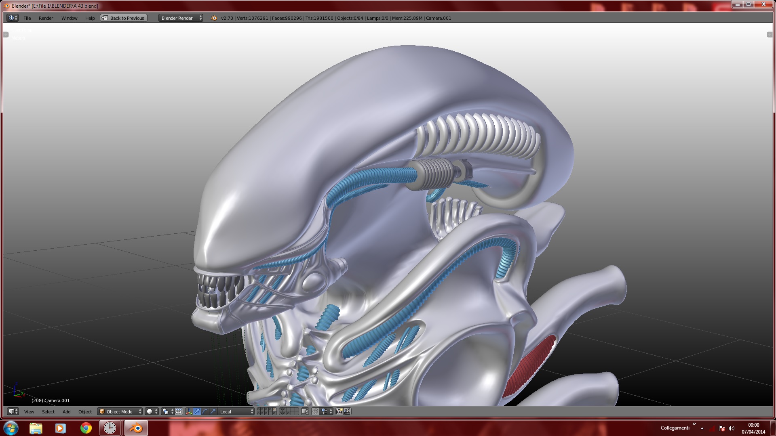
Task: Click first layer button in second layer grid
Action: pos(281,409)
